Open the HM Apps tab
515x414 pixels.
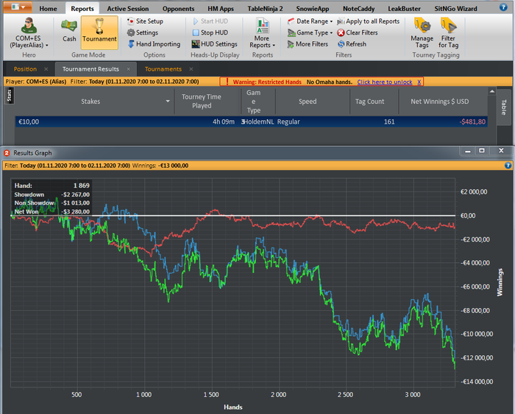[221, 9]
